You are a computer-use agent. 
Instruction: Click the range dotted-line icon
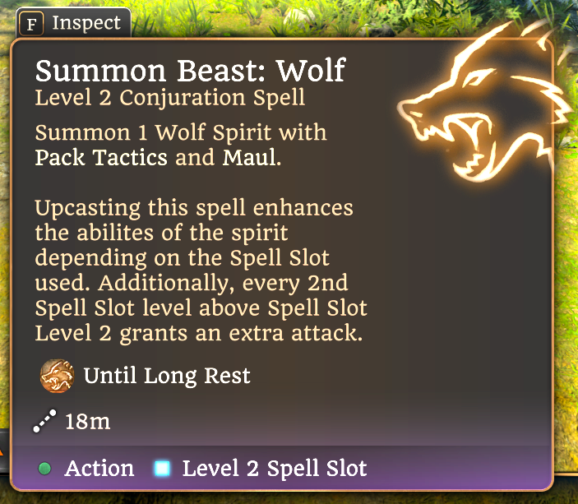pos(44,421)
